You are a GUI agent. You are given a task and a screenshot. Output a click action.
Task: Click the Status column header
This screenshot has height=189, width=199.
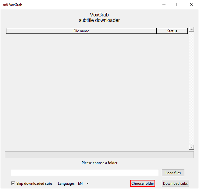click(172, 31)
